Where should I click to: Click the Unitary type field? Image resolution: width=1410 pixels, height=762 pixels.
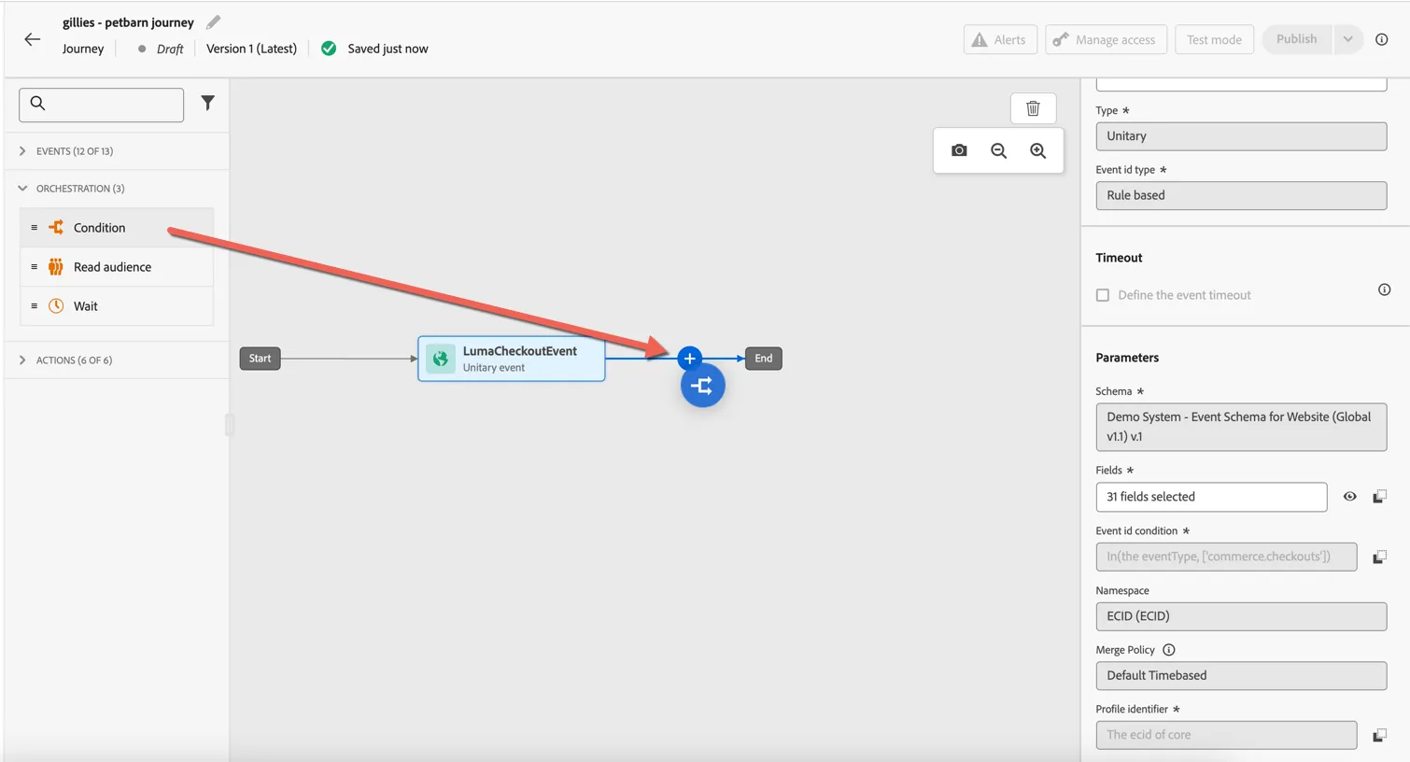(x=1241, y=136)
